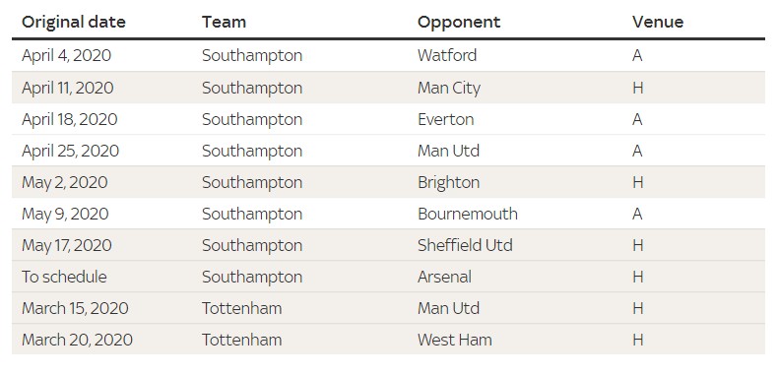This screenshot has width=778, height=376.
Task: Select the Sheffield Utd opponent cell
Action: 465,245
